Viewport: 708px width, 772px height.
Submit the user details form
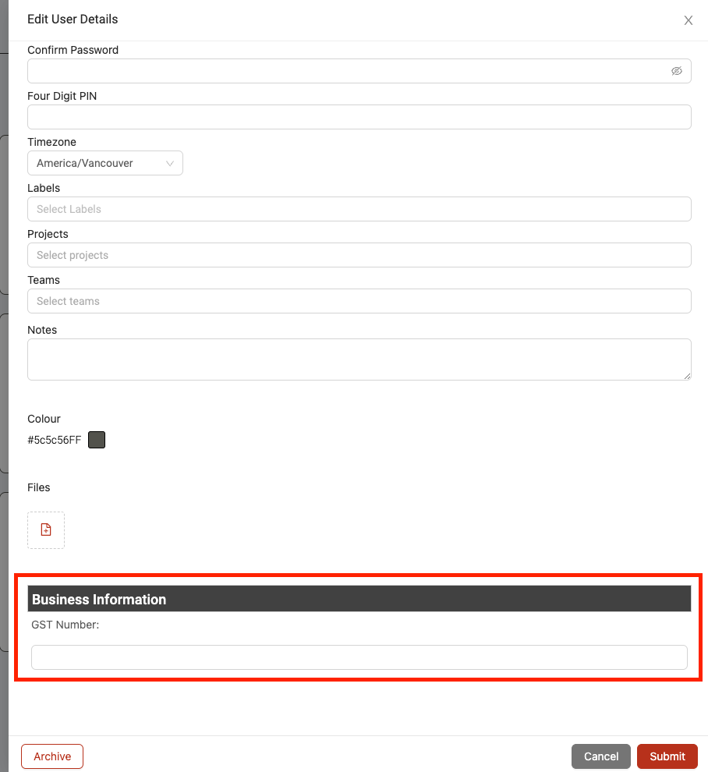tap(667, 756)
